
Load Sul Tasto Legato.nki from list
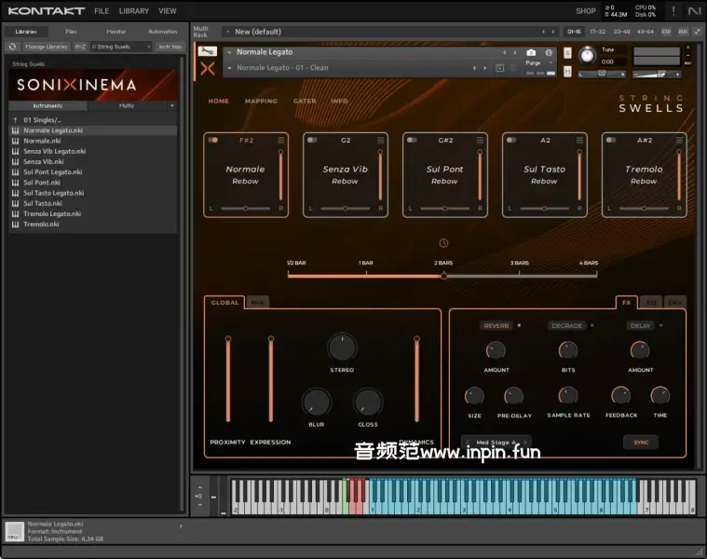pyautogui.click(x=54, y=193)
